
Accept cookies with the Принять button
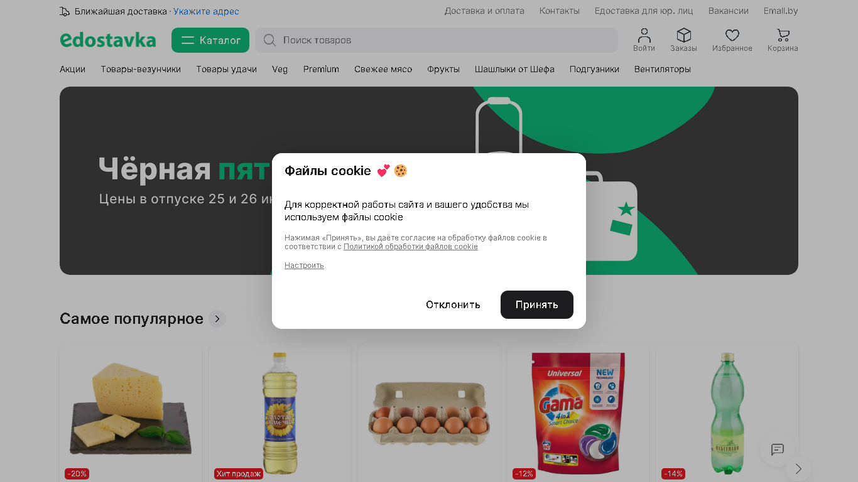(537, 304)
